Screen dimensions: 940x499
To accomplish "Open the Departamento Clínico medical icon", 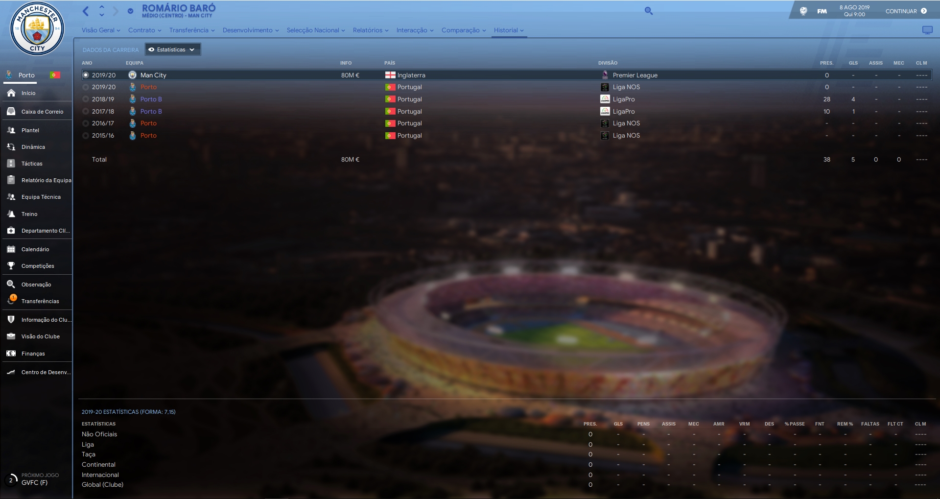I will (11, 231).
